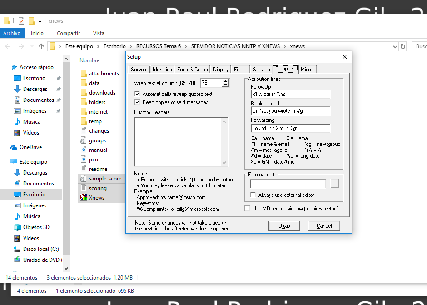Open Unidad de DVD drive
The height and width of the screenshot is (305, 427).
(x=38, y=260)
